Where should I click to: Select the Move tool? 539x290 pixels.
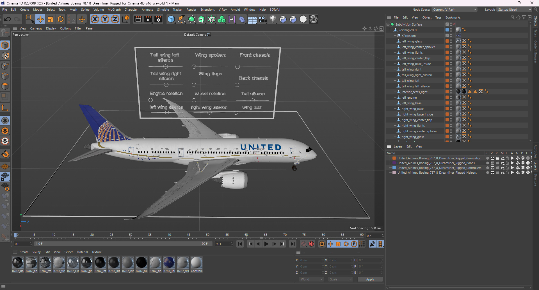pyautogui.click(x=40, y=19)
